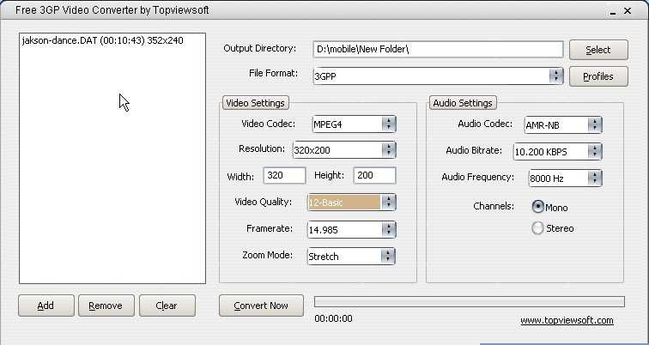This screenshot has width=649, height=345.
Task: Open the Video Quality 12-Basic dropdown
Action: [351, 203]
